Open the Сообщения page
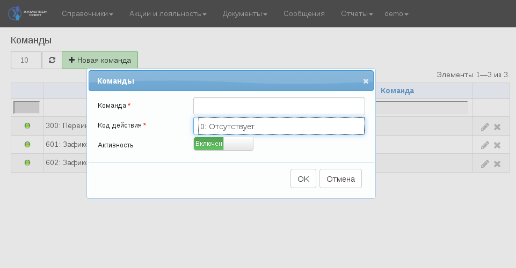The width and height of the screenshot is (516, 268). (304, 14)
